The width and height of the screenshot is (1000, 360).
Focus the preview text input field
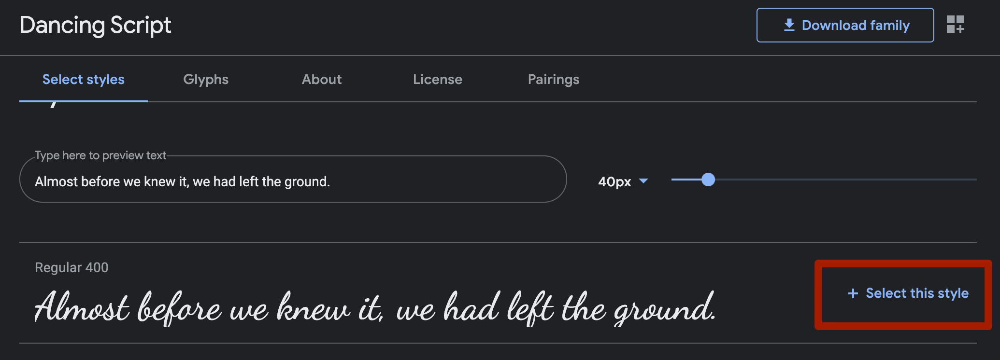point(293,182)
